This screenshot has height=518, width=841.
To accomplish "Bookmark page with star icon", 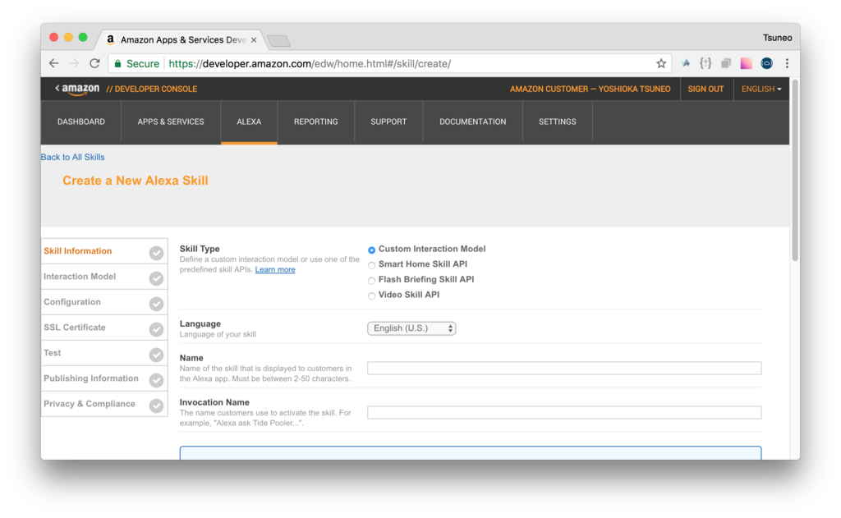I will [x=661, y=63].
